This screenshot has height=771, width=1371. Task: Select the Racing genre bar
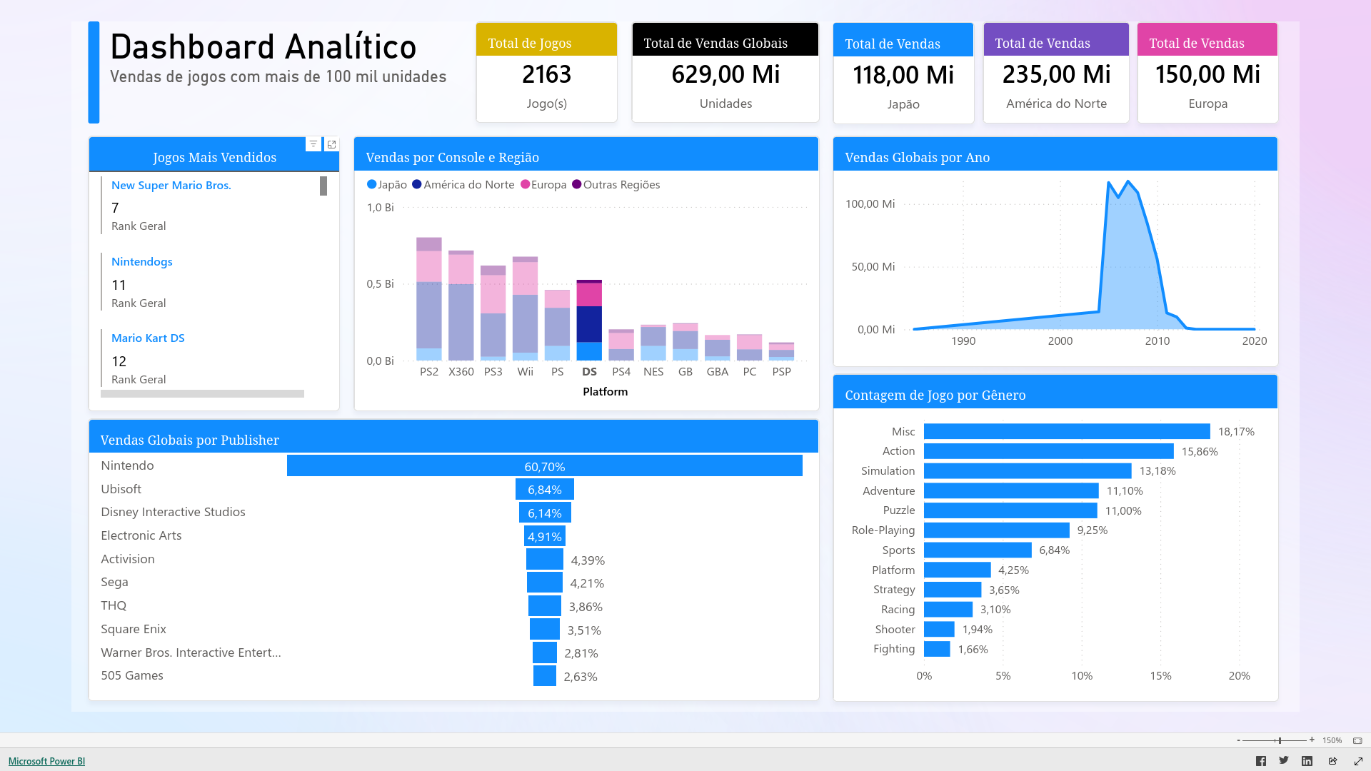coord(948,609)
